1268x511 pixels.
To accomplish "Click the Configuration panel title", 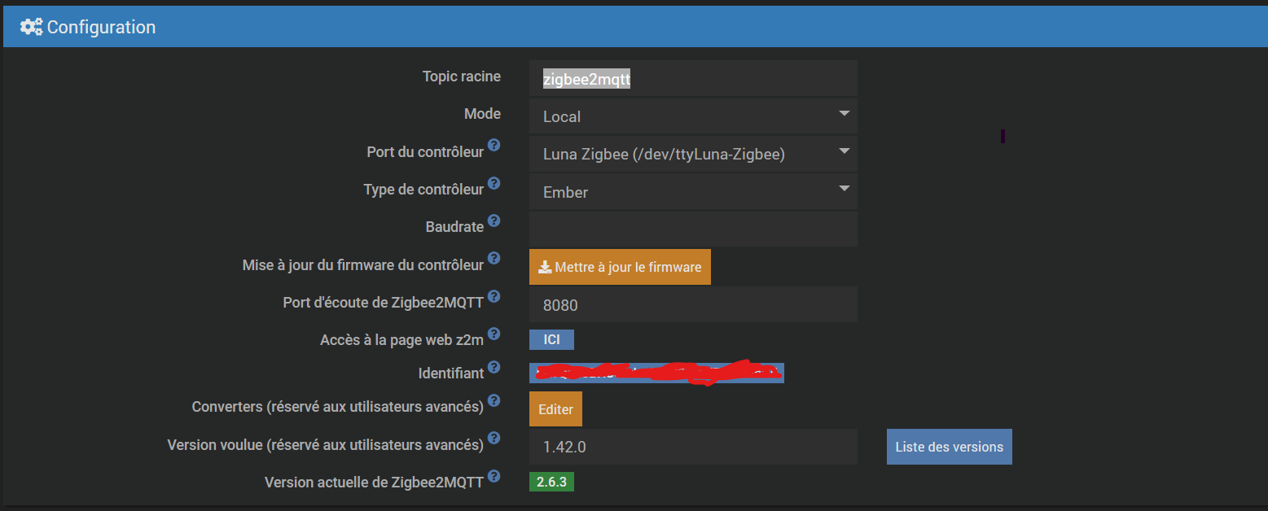I will tap(101, 27).
